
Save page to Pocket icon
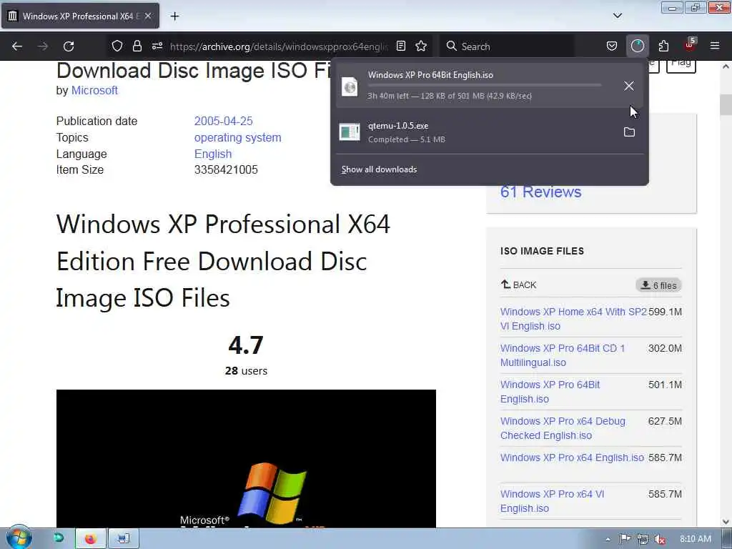click(x=612, y=46)
